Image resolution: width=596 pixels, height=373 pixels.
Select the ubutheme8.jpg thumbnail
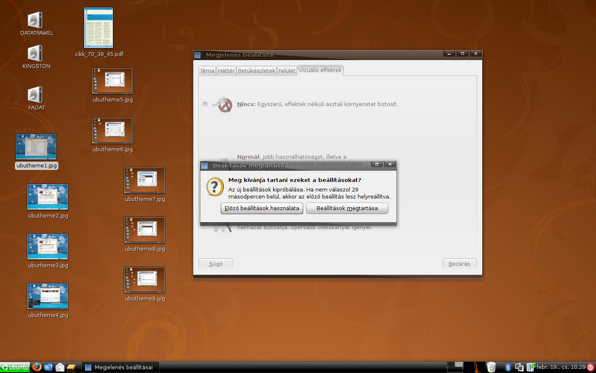144,230
